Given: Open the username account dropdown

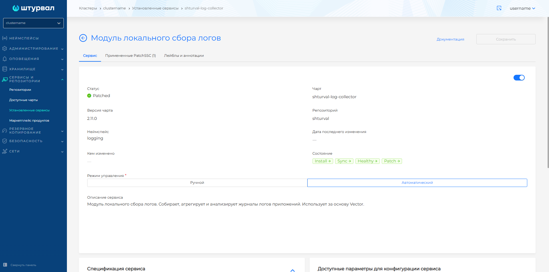Looking at the screenshot, I should tap(522, 8).
